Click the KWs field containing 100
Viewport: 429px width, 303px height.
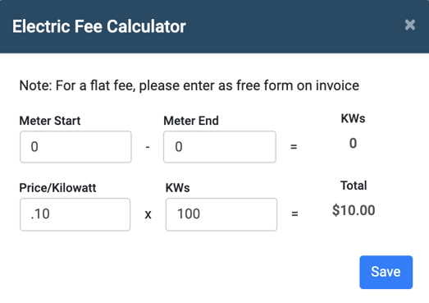click(x=221, y=214)
